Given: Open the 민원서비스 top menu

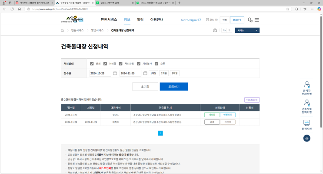Looking at the screenshot, I should pos(109,19).
